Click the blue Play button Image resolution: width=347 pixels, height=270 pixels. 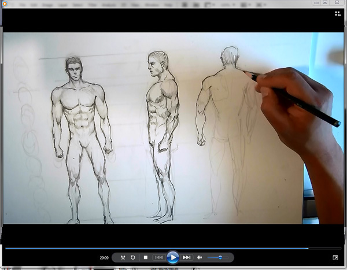(x=173, y=257)
